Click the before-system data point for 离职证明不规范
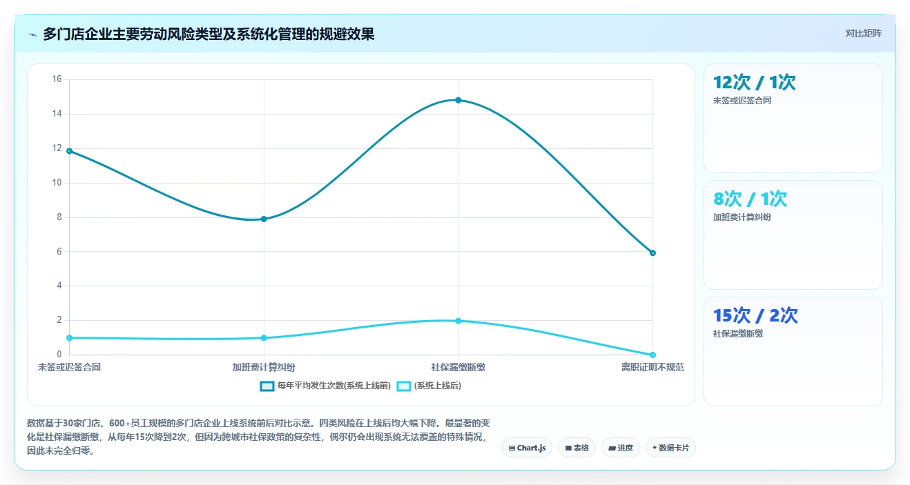910x485 pixels. [x=652, y=253]
